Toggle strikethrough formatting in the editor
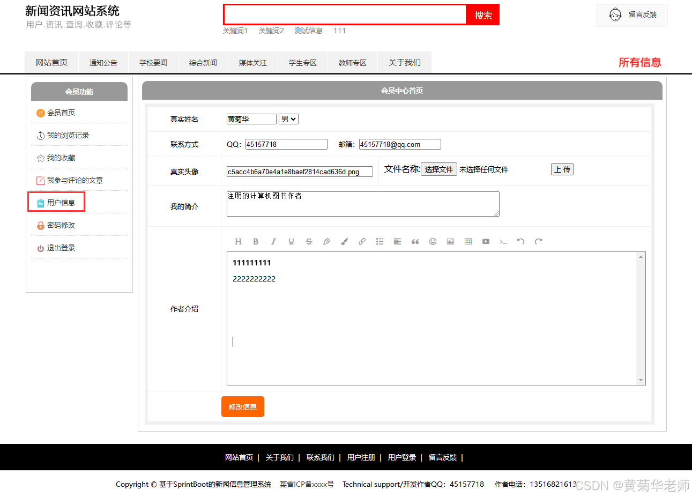This screenshot has height=497, width=692. (x=309, y=241)
